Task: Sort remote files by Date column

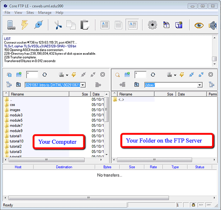Action: click(x=191, y=94)
